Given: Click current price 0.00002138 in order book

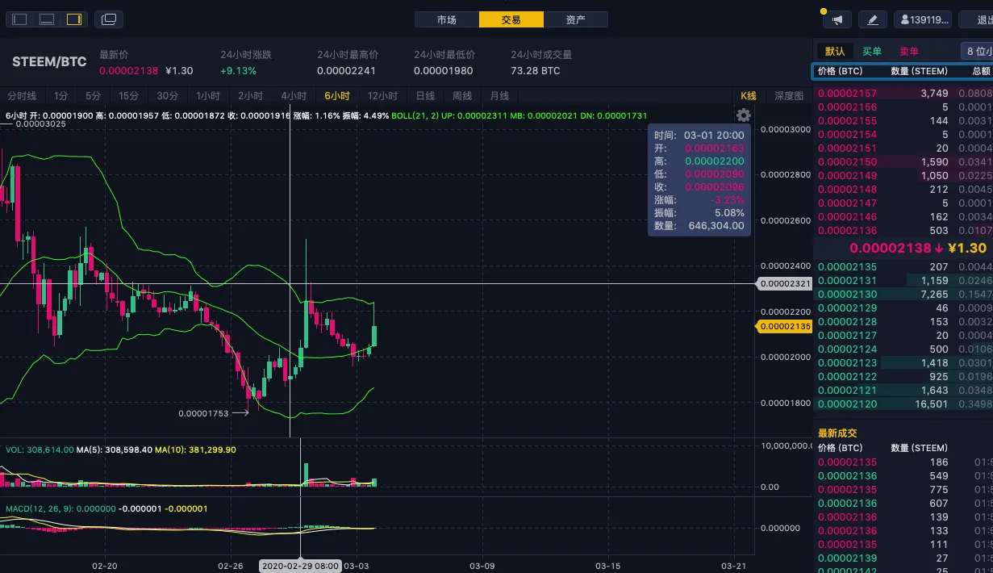Looking at the screenshot, I should [x=891, y=249].
